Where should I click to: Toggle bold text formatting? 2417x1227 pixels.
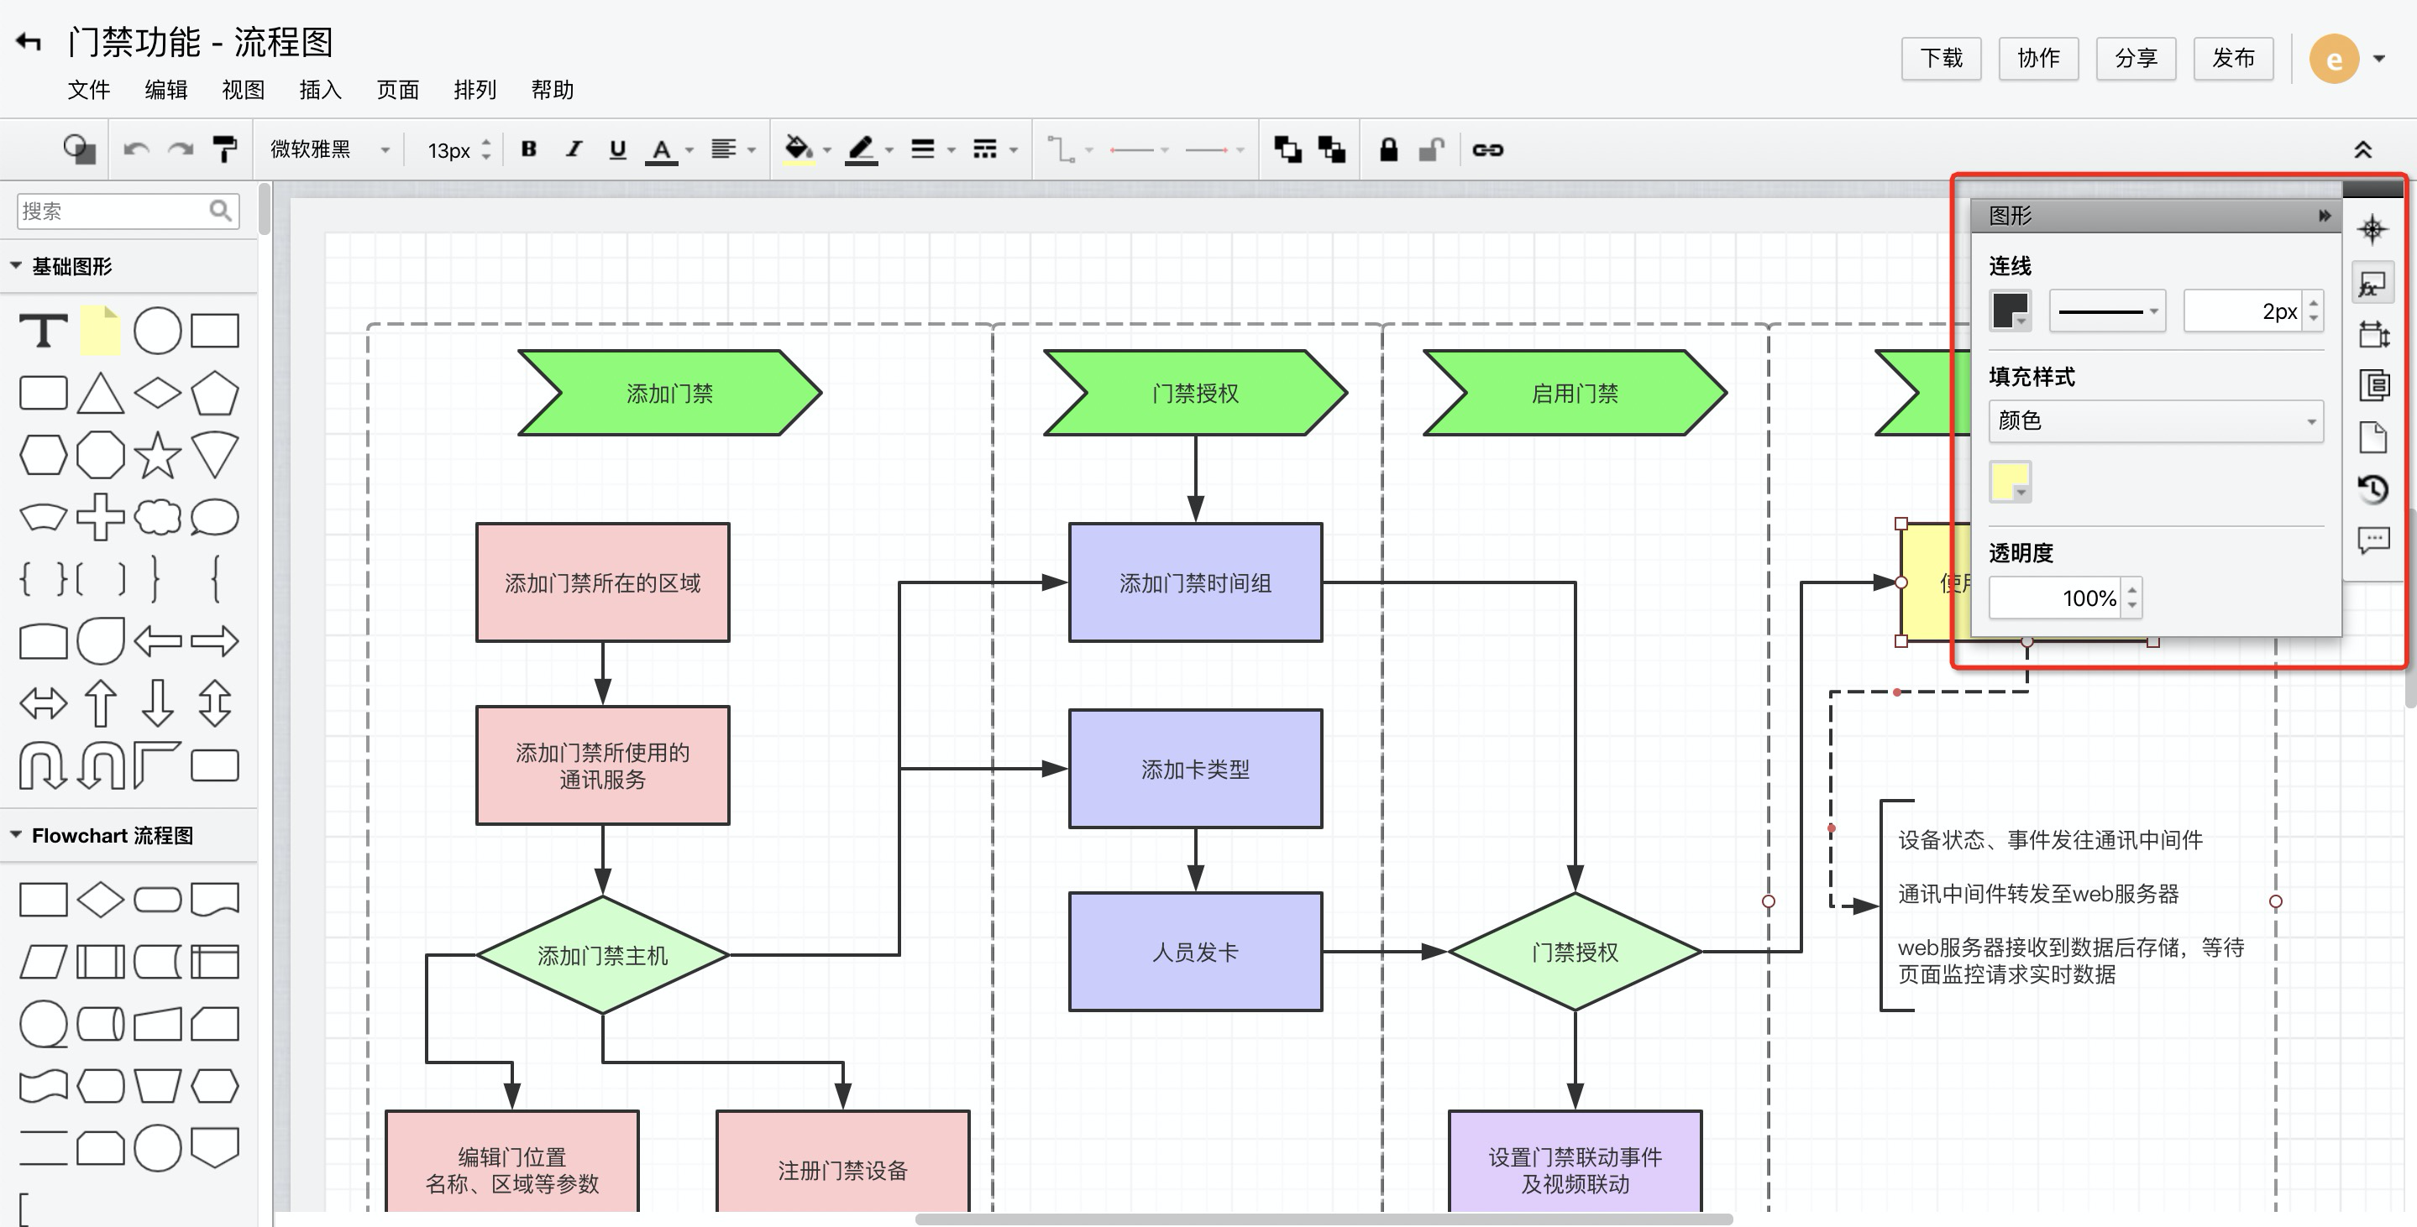[x=529, y=149]
